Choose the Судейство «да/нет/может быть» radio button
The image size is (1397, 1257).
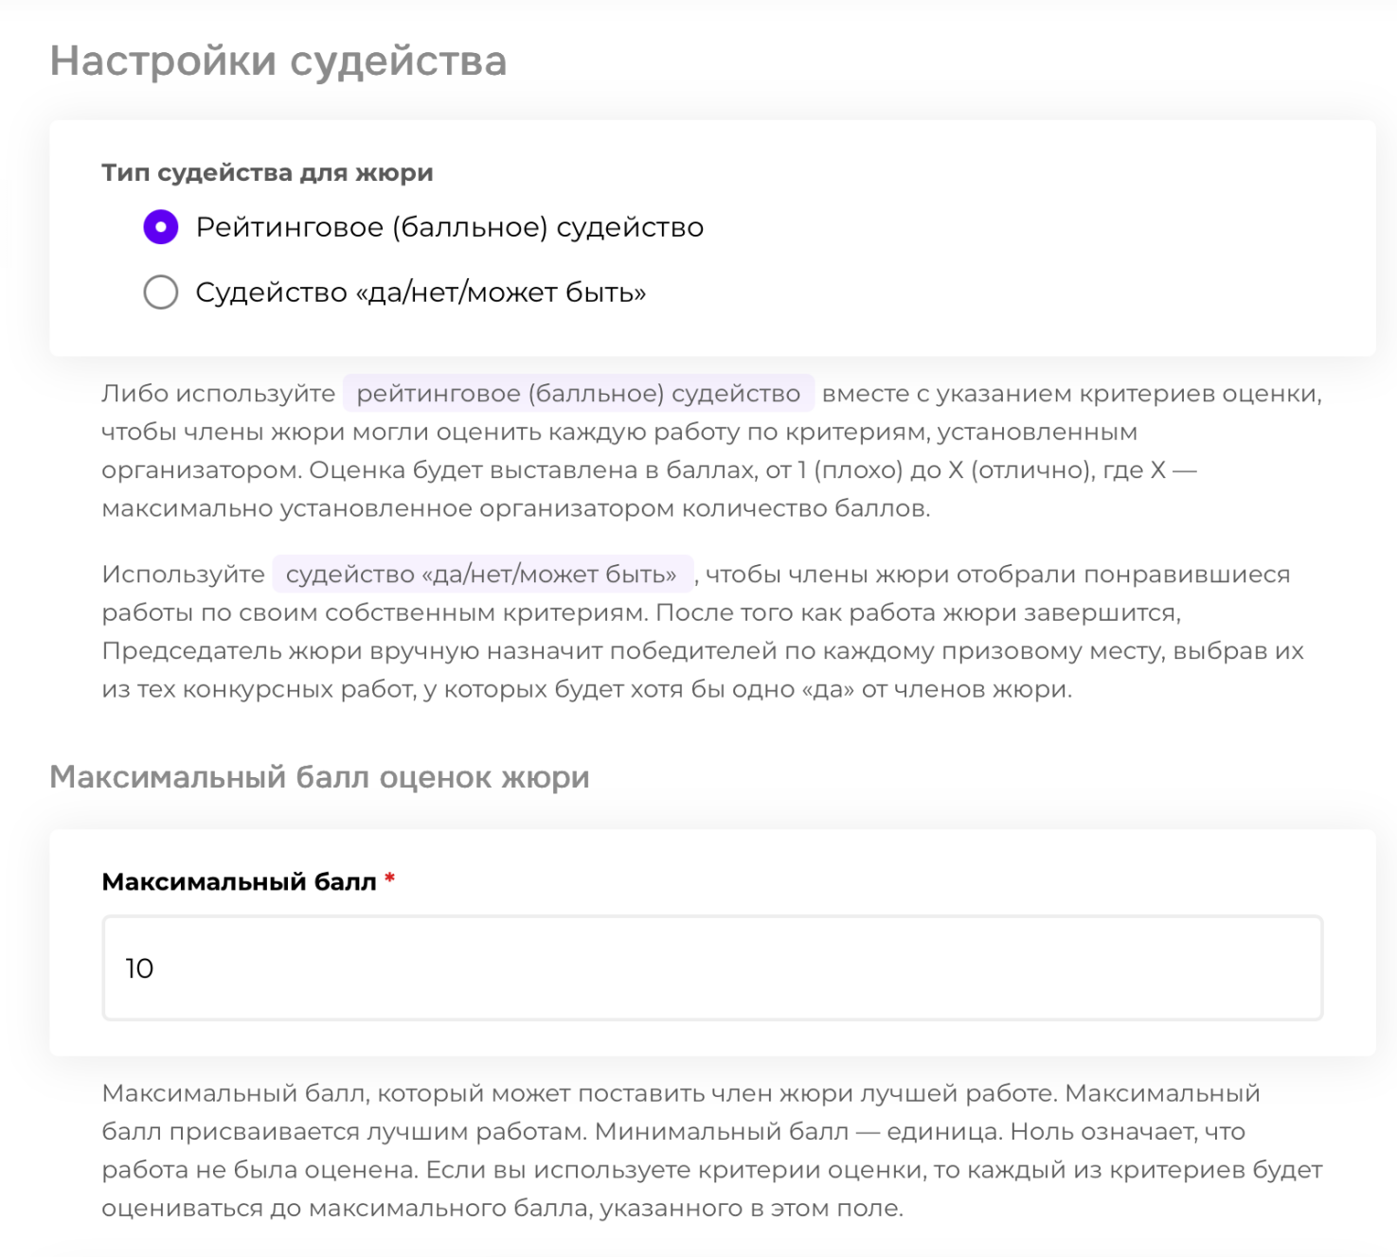click(161, 292)
